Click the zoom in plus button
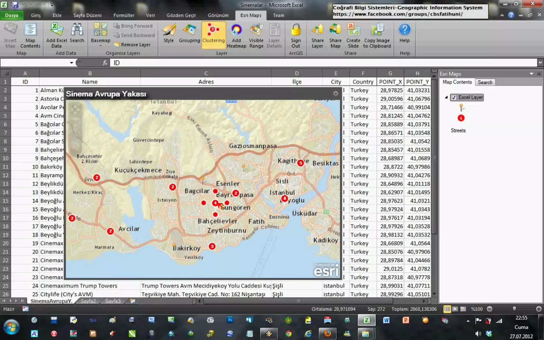Viewport: 544px width, 340px height. [539, 309]
